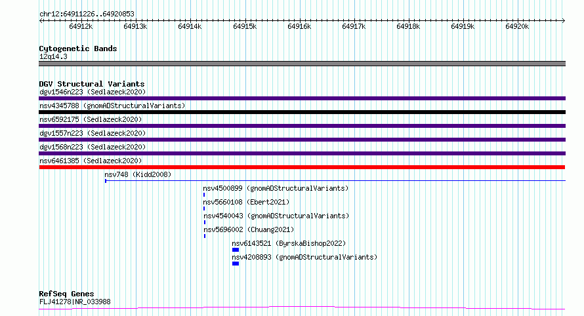Click the blue block under nsv6143521
The width and height of the screenshot is (584, 316).
click(x=236, y=250)
